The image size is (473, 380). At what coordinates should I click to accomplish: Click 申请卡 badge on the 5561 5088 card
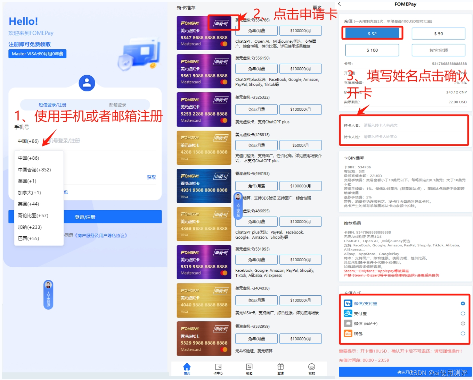tap(221, 62)
